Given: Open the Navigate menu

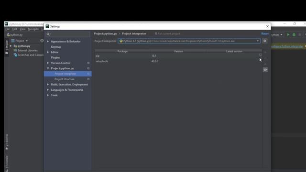Looking at the screenshot, I should [33, 29].
